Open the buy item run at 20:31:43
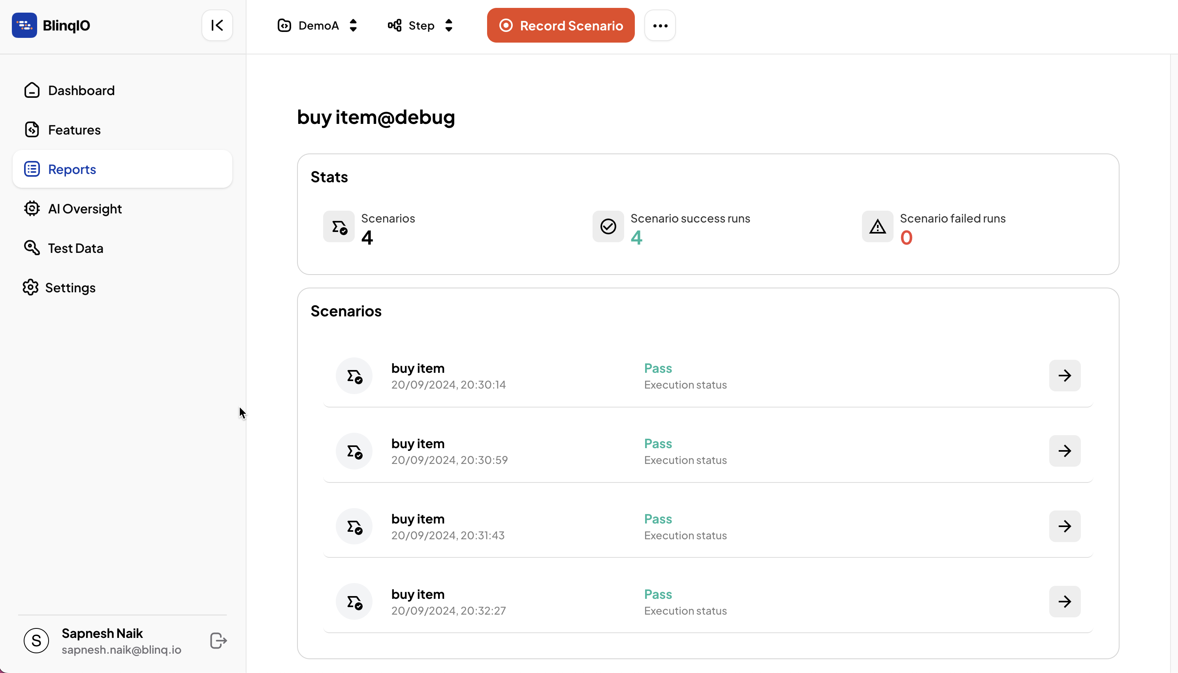 (x=1065, y=527)
